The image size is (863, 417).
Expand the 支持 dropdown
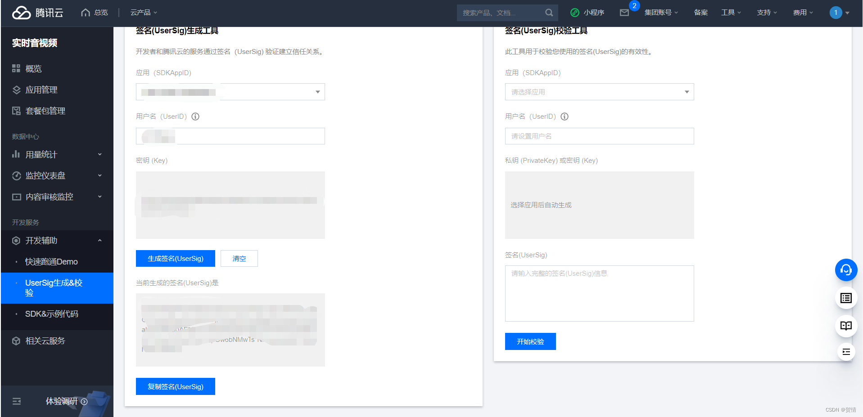point(767,13)
